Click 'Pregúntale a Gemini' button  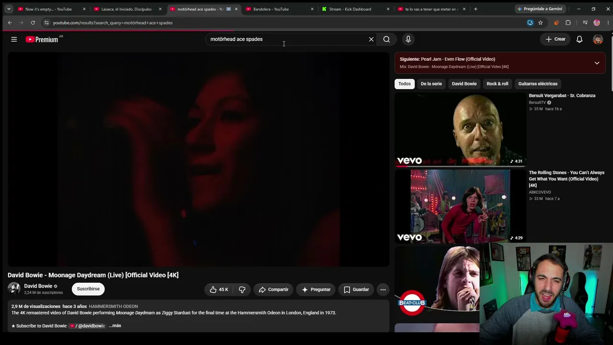(x=539, y=9)
